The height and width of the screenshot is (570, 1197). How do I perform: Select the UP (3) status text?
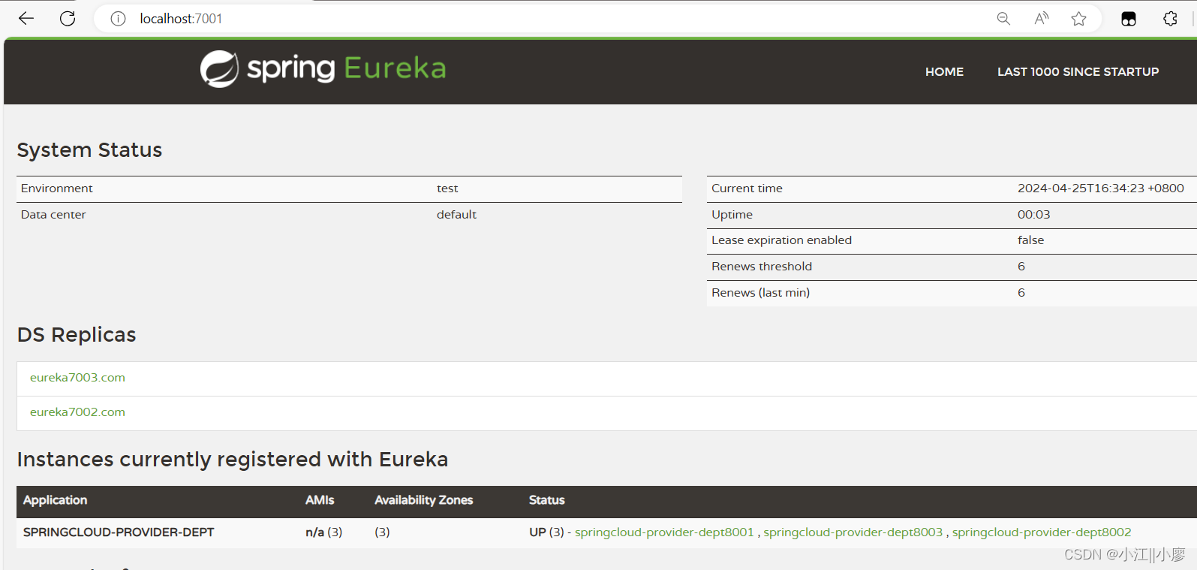[546, 532]
